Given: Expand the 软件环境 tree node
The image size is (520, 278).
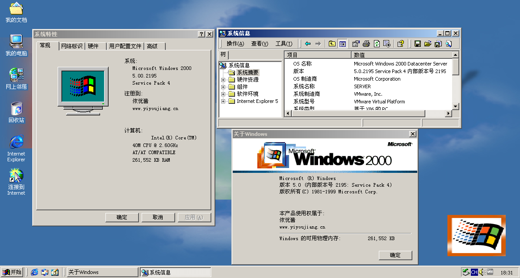Looking at the screenshot, I should click(223, 94).
